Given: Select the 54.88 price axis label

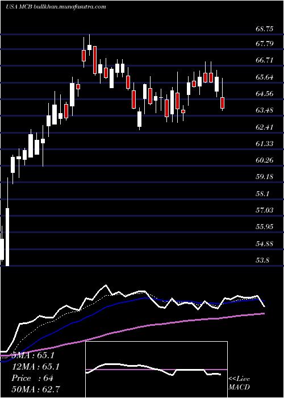Looking at the screenshot, I should tap(265, 243).
